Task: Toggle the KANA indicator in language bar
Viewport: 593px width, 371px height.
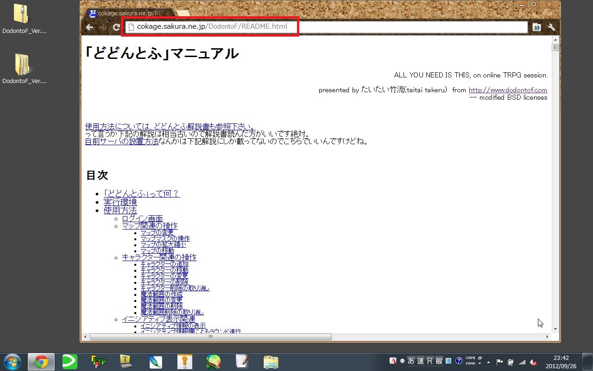Action: click(470, 364)
